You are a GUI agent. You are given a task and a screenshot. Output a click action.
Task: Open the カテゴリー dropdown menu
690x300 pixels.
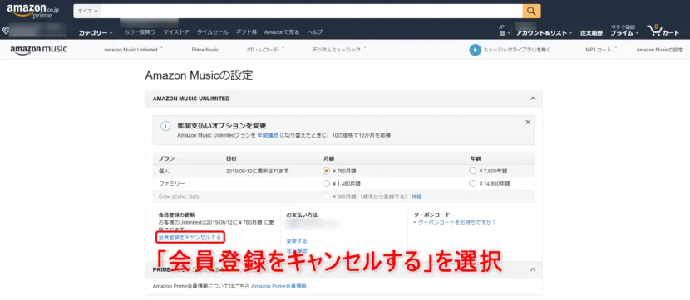pos(96,33)
